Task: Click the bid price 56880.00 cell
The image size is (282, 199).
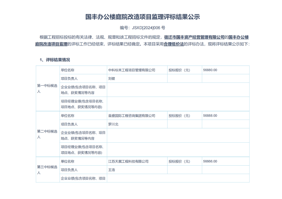Action: click(x=226, y=70)
